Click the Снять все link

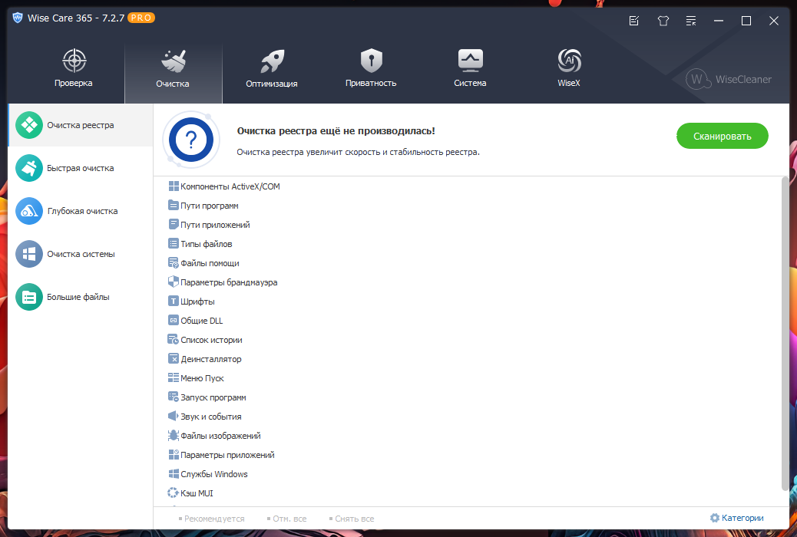point(351,519)
